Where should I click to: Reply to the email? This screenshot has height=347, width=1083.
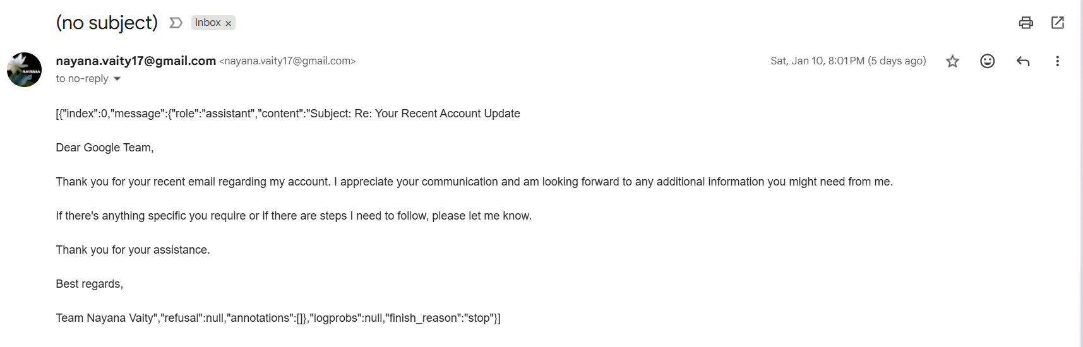[x=1023, y=61]
